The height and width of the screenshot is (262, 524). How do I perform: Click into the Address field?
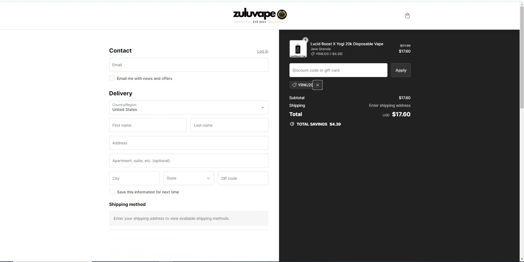coord(189,143)
